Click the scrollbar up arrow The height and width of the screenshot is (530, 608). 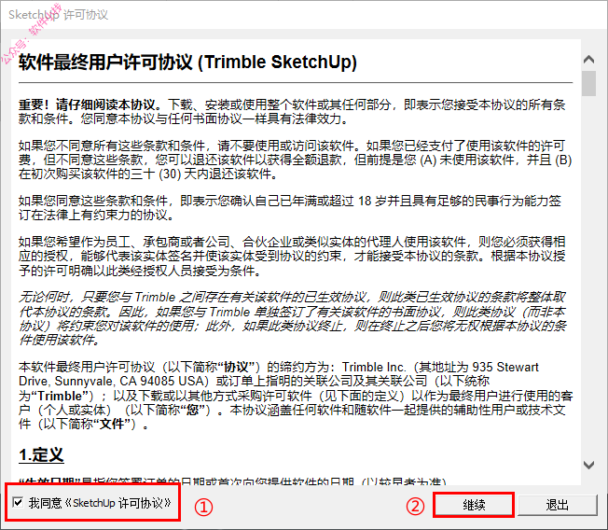[x=588, y=59]
